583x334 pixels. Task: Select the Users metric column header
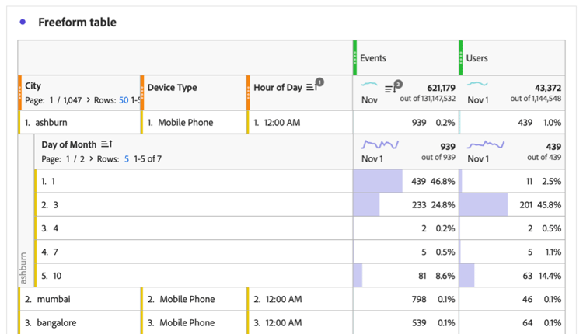[477, 58]
